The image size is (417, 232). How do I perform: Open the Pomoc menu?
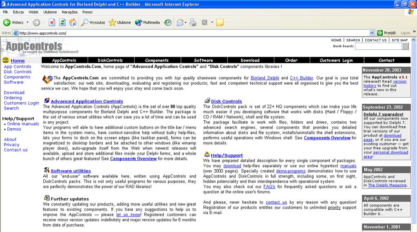click(x=88, y=12)
